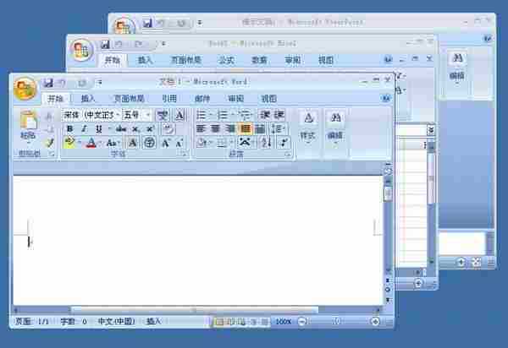
Task: Click the 编辑 button in Word ribbon
Action: [x=335, y=125]
